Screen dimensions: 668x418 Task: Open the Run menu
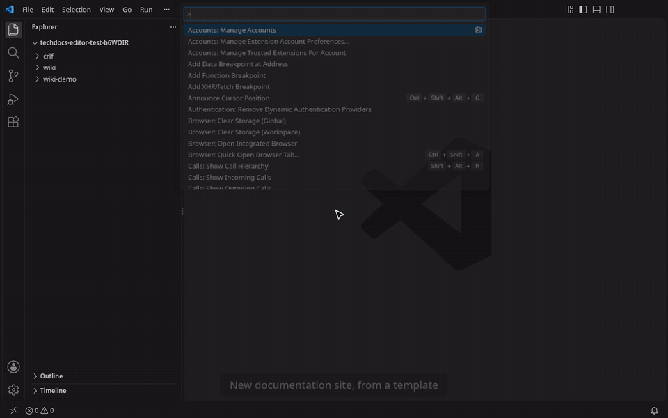[x=146, y=9]
